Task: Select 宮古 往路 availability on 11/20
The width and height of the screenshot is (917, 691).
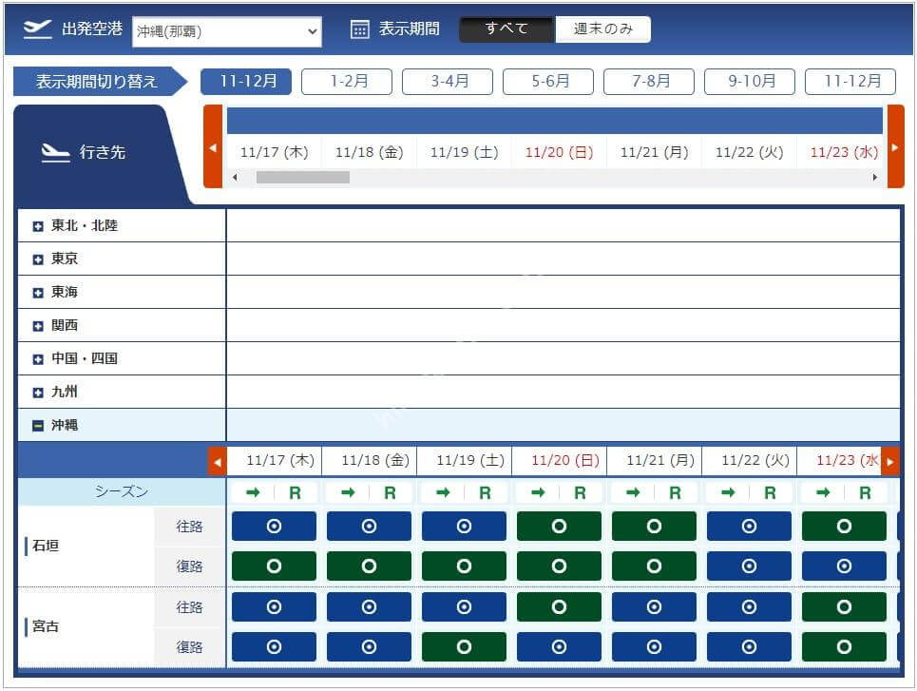Action: (559, 606)
